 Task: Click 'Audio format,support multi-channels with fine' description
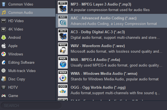(115, 93)
